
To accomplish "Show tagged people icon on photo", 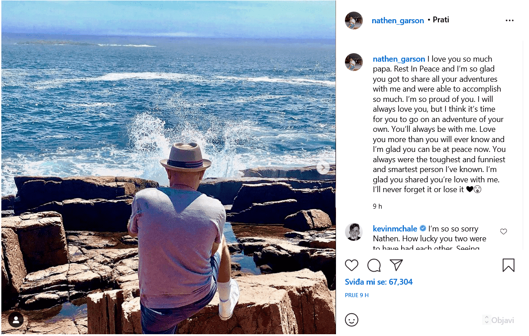I will 16,319.
